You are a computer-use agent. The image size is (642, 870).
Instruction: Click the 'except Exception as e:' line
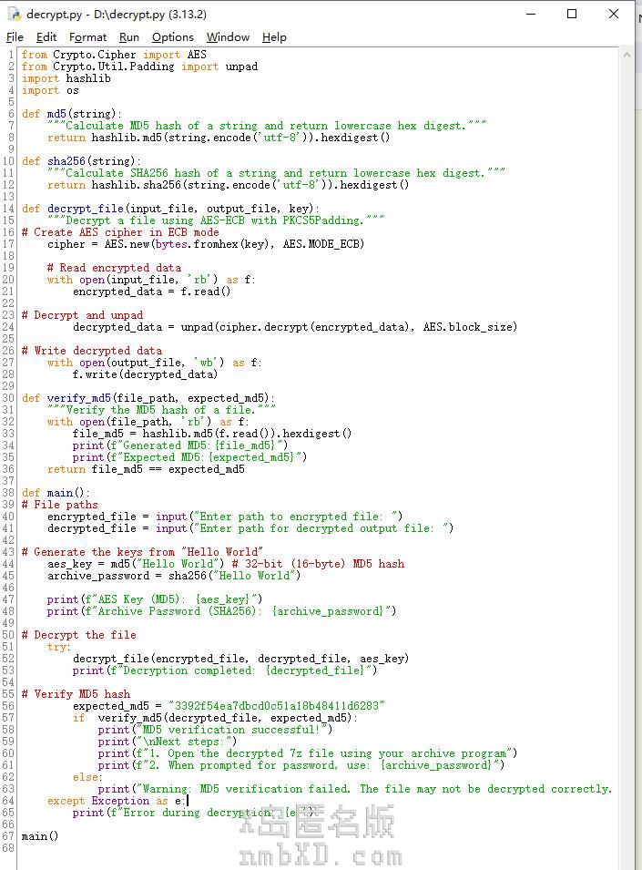coord(117,801)
